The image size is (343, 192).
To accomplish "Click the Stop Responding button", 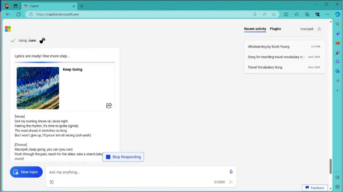I will click(x=123, y=157).
